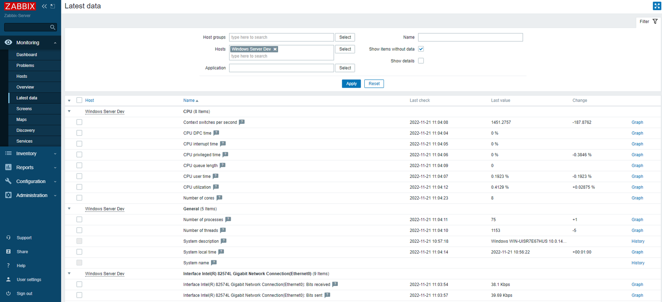Expand the Inventory menu section
The image size is (662, 302).
[x=30, y=153]
